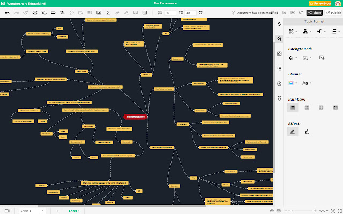This screenshot has width=343, height=214.
Task: Collapse the right panel with the double chevron
Action: point(279,24)
